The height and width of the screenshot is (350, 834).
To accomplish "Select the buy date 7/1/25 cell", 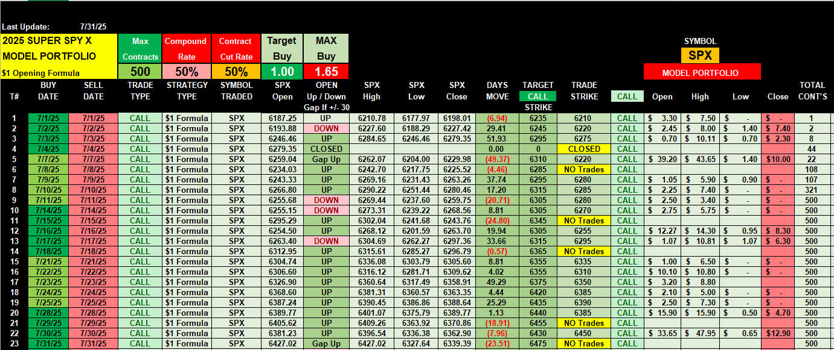I will (48, 118).
